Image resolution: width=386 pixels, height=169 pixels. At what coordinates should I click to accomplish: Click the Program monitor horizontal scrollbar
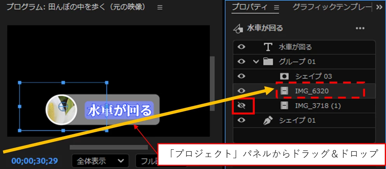pos(109,147)
